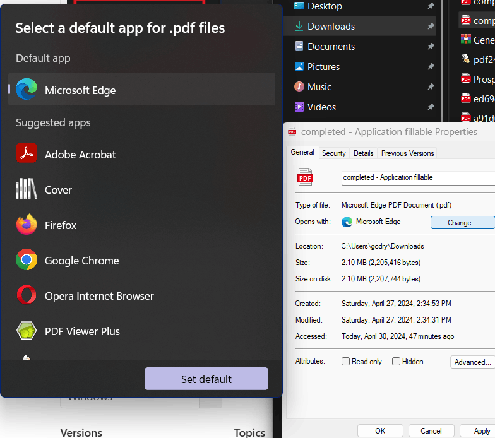This screenshot has height=438, width=495.
Task: Enable the Read-only attribute checkbox
Action: click(x=346, y=361)
